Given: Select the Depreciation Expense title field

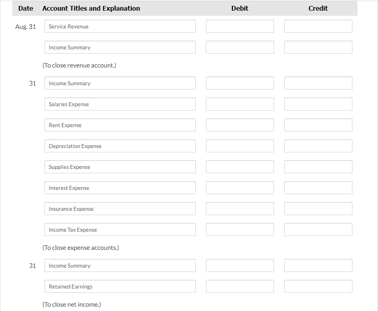Looking at the screenshot, I should pos(120,146).
